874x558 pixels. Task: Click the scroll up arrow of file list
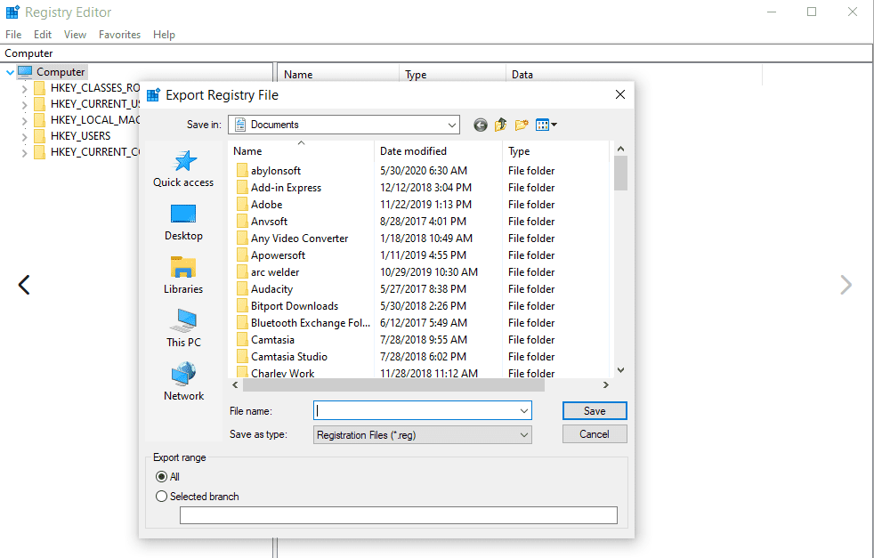pyautogui.click(x=620, y=149)
